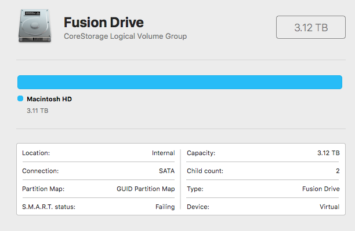Click the blue Macintosh HD legend swatch
The width and height of the screenshot is (355, 231).
click(20, 98)
